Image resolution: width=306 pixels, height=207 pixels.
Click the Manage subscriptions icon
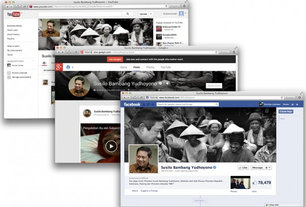(x=9, y=77)
